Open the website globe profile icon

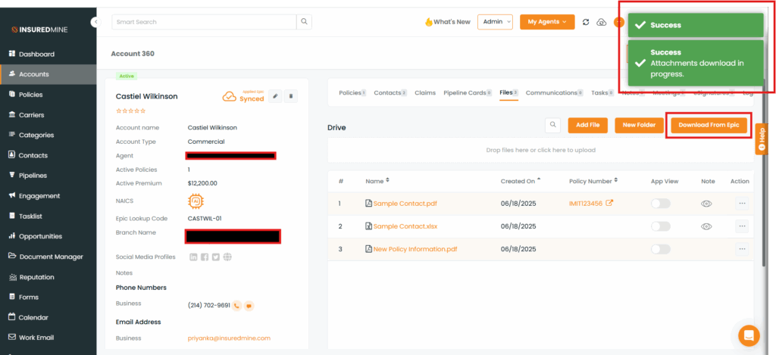tap(227, 257)
